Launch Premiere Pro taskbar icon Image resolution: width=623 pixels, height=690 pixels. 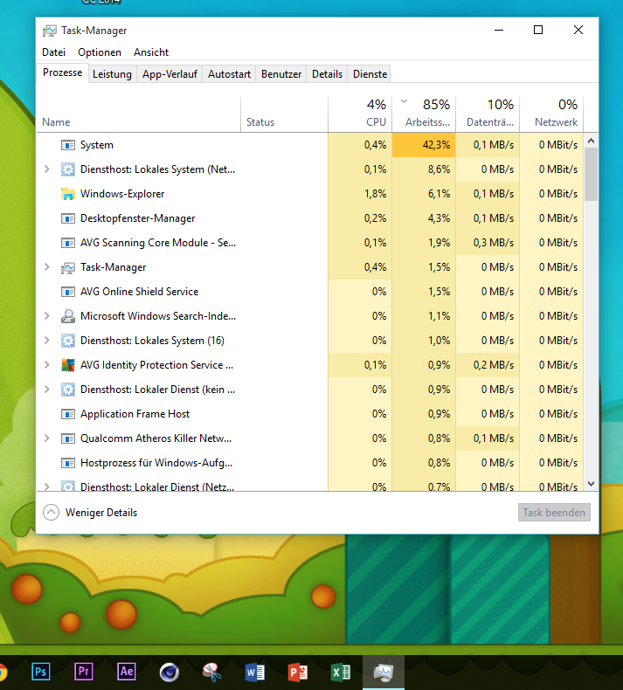coord(84,672)
